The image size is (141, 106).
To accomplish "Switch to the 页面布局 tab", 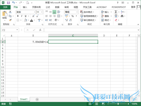I will [x=36, y=7].
